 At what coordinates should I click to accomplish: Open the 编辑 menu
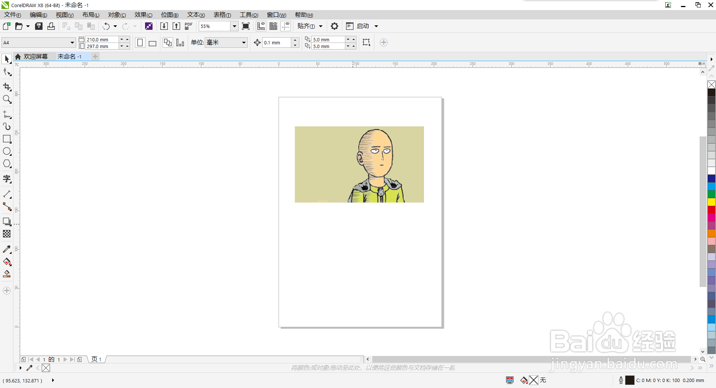click(x=38, y=15)
